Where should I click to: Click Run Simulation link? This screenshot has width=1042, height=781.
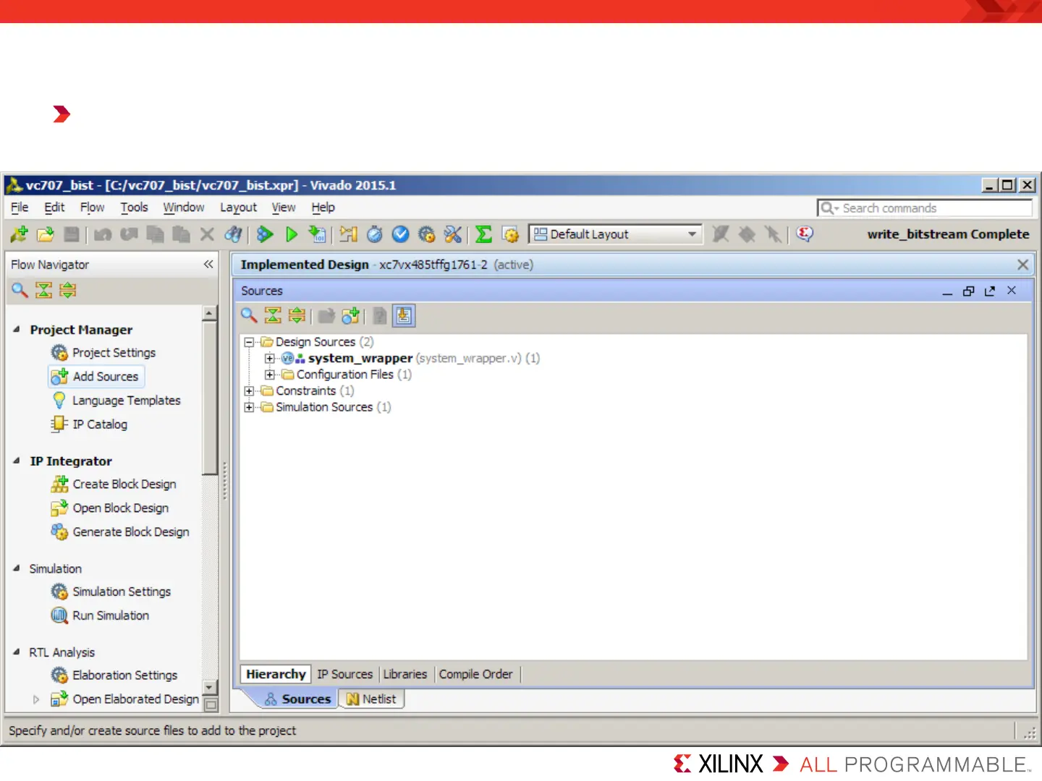tap(111, 615)
